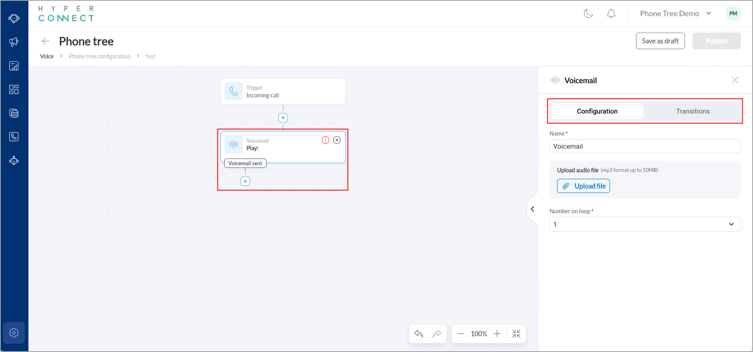Viewport: 753px width, 352px height.
Task: Click the Save as draft button
Action: tap(660, 41)
